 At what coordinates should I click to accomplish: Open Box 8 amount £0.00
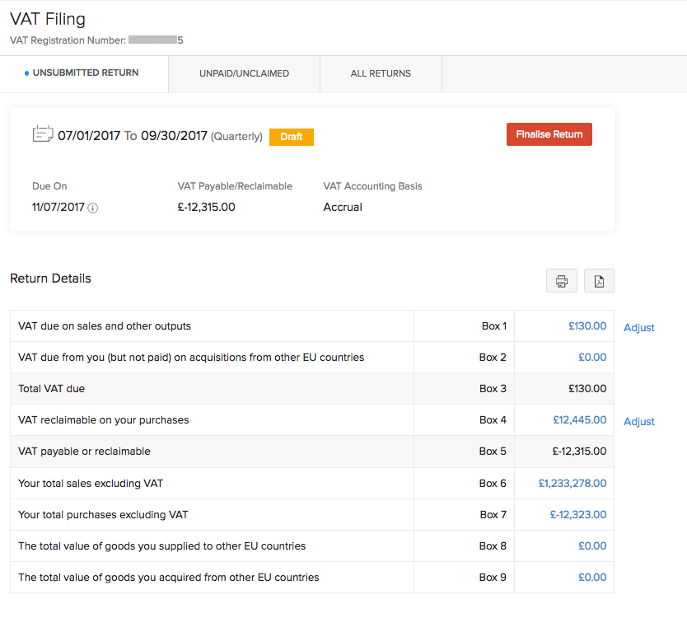click(591, 545)
